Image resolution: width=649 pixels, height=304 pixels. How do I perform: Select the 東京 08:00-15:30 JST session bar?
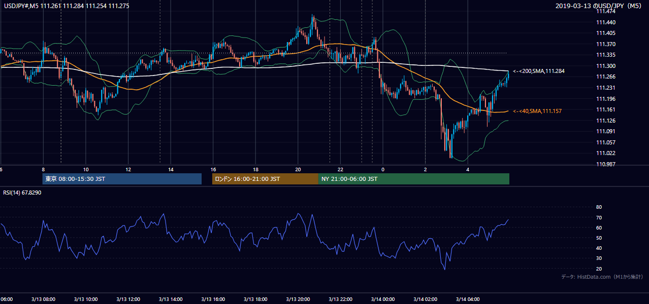122,179
